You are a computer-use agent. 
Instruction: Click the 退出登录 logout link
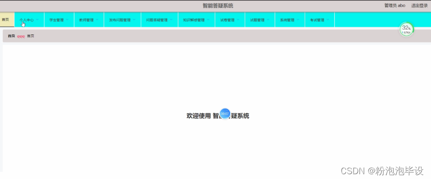[x=419, y=5]
